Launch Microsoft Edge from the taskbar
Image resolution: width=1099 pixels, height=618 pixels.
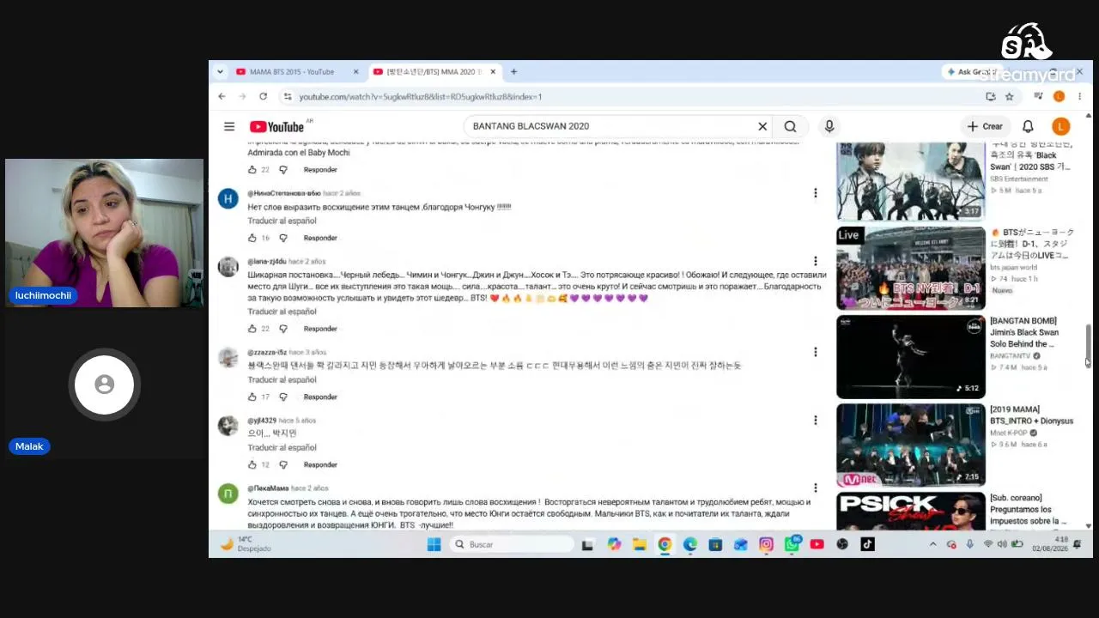(690, 544)
